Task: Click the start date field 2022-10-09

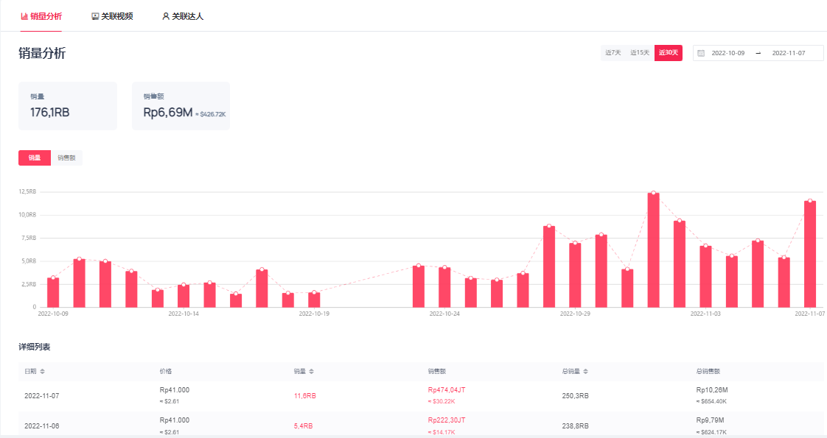Action: click(727, 53)
